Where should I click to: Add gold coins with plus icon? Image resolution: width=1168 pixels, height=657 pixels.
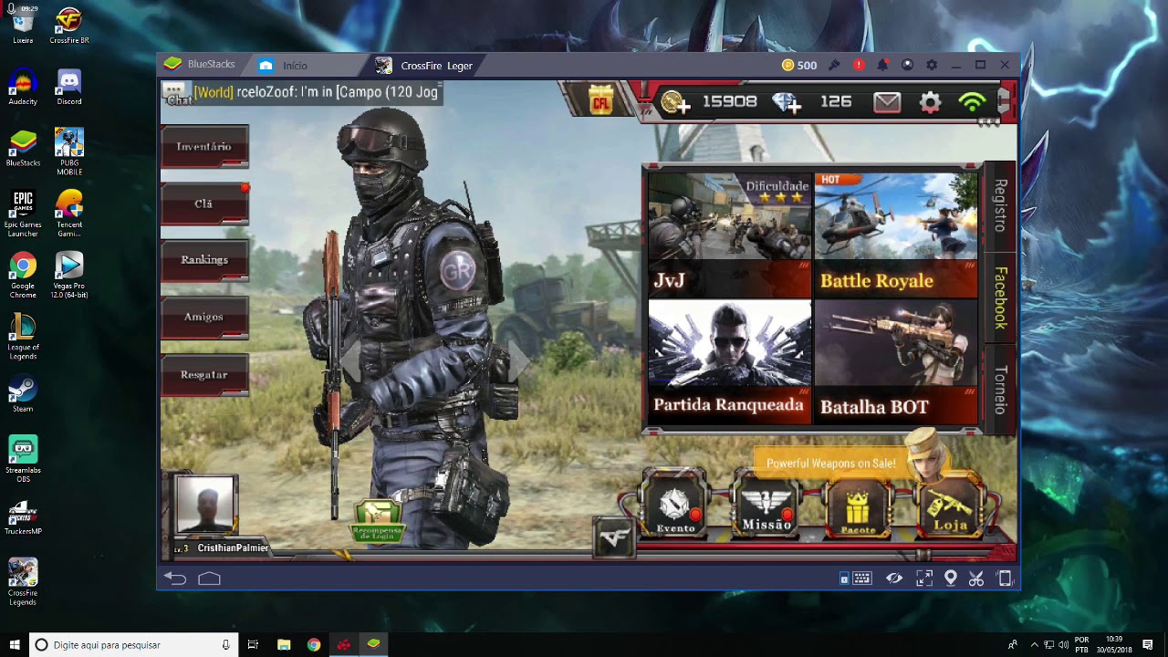click(x=676, y=103)
